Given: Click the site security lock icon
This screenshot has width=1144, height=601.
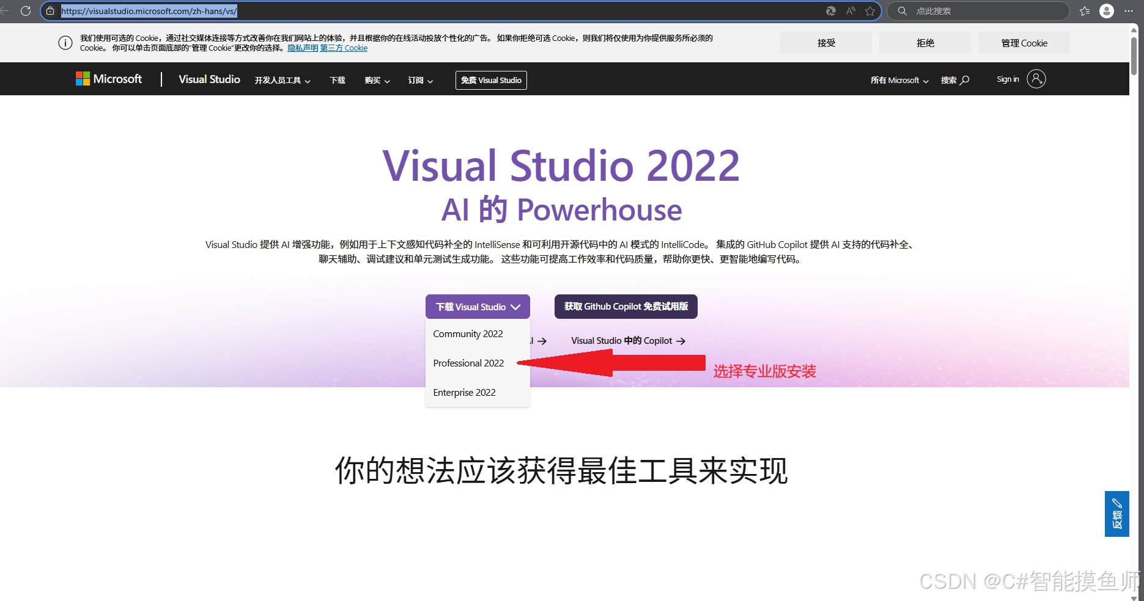Looking at the screenshot, I should (51, 10).
